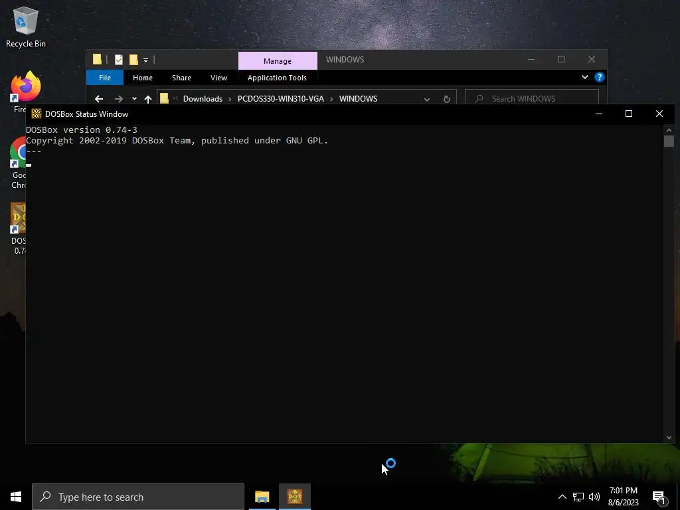This screenshot has height=510, width=680.
Task: Click the Downloads breadcrumb in address bar
Action: click(203, 99)
